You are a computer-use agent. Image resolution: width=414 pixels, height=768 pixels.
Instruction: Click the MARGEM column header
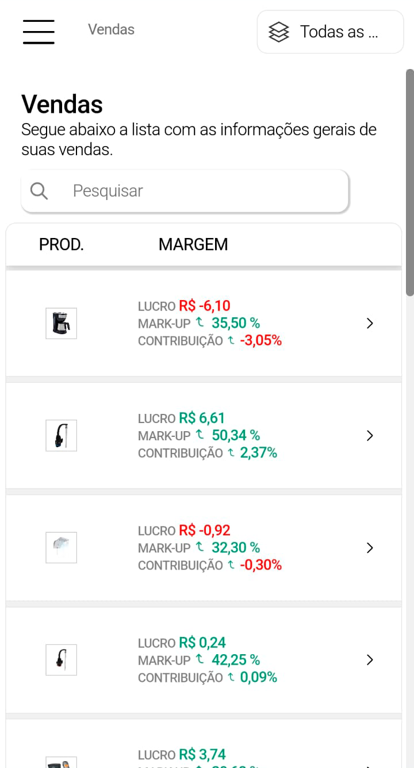[x=193, y=244]
